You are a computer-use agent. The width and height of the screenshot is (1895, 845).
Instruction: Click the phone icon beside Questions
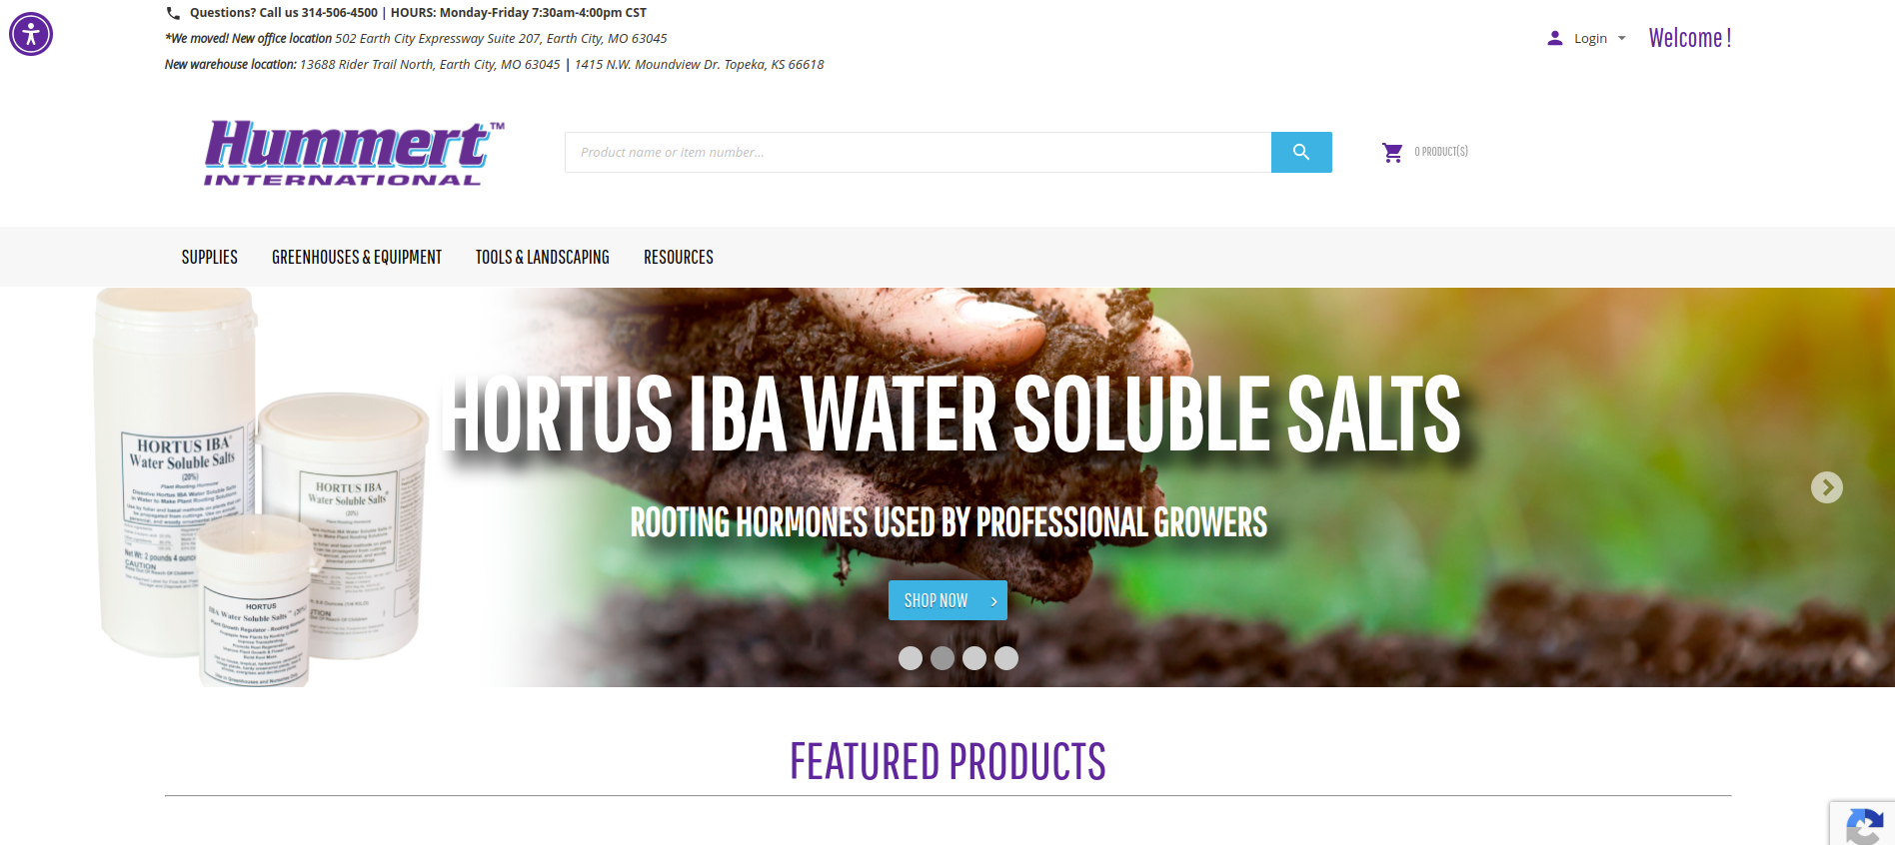173,13
